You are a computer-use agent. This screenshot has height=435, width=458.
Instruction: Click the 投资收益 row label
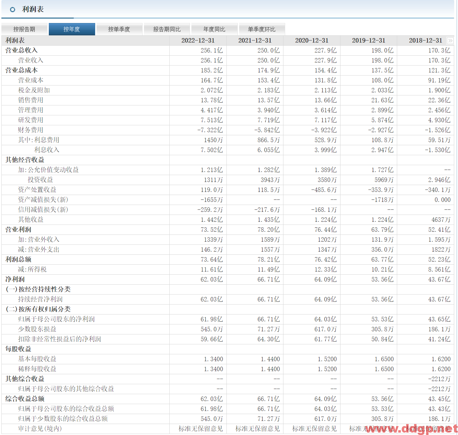(x=40, y=180)
